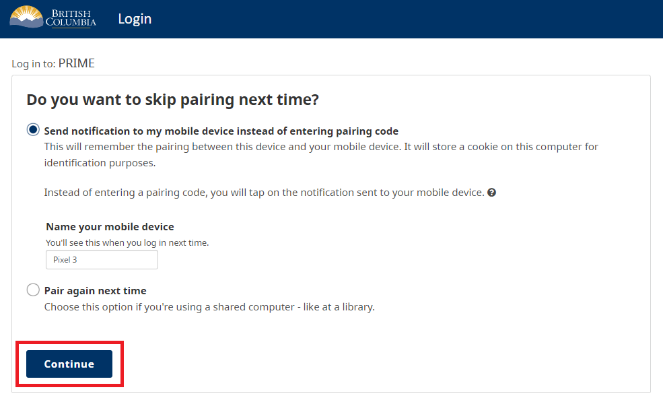Click the British Columbia sun logo

click(26, 17)
